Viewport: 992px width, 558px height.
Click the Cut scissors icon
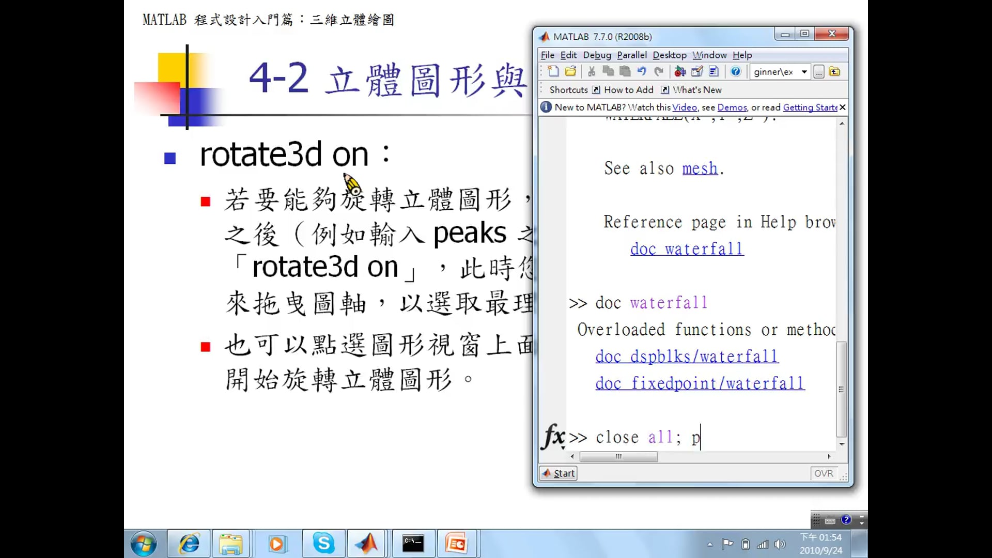pos(592,72)
